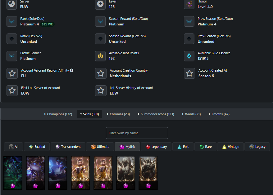Click the Prev. Season (Solo/Duo) emblem icon

coord(189,21)
